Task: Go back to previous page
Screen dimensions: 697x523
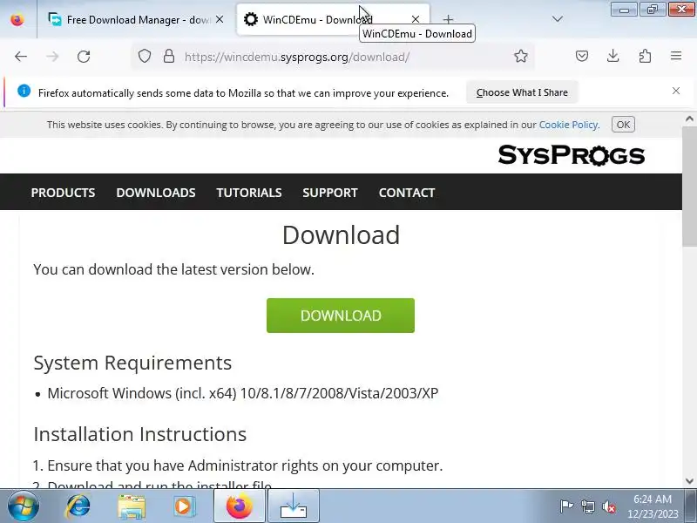Action: [21, 57]
